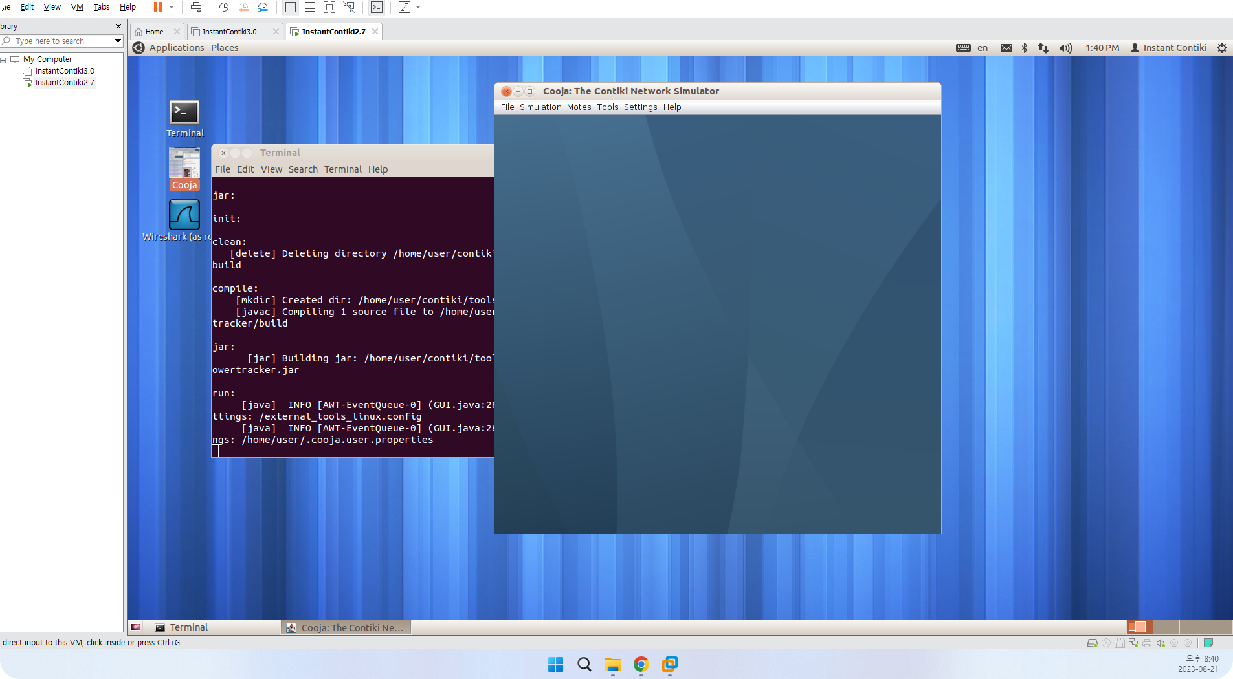The width and height of the screenshot is (1233, 679).
Task: Click the sound volume indicator
Action: [1065, 48]
